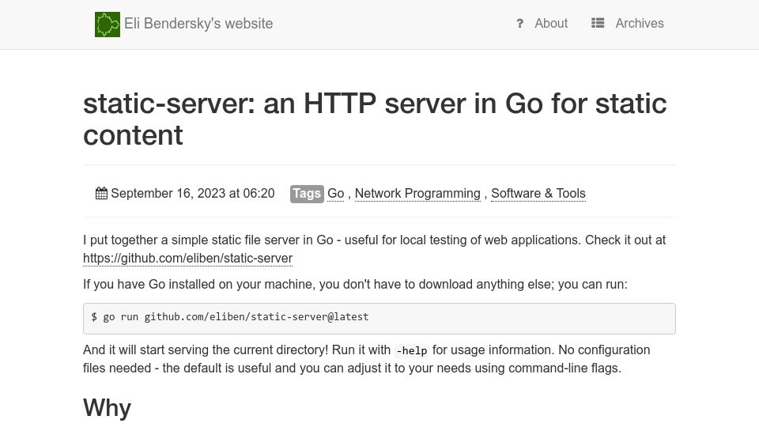Viewport: 759px width, 427px height.
Task: Click the calendar icon next to date
Action: click(101, 193)
